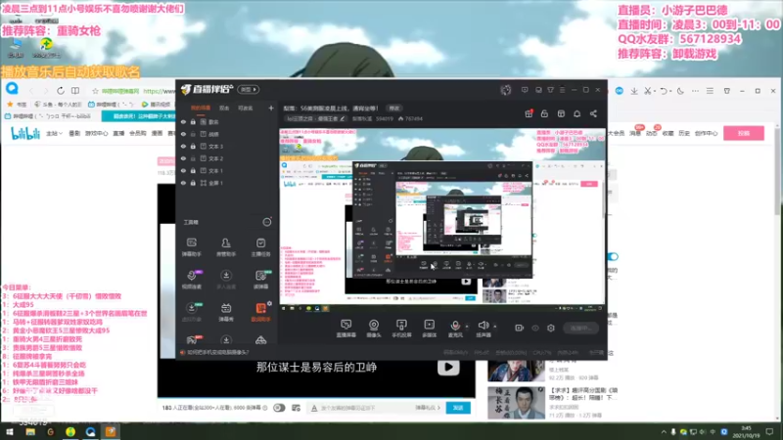Image resolution: width=783 pixels, height=440 pixels.
Task: Click the pink 投稿 upload button
Action: (744, 133)
